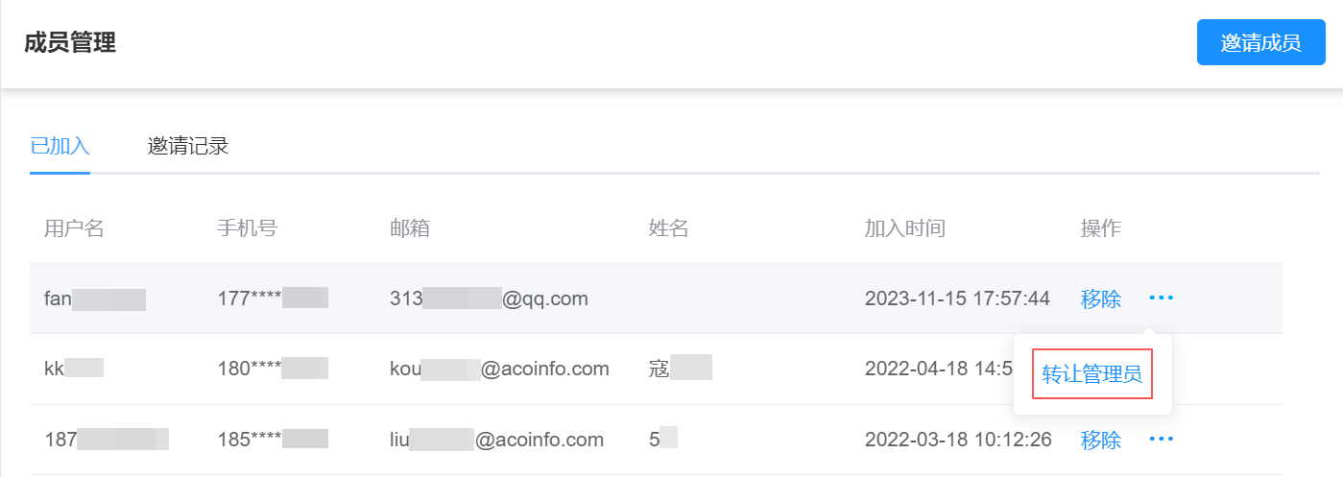This screenshot has height=477, width=1343.
Task: Click the 手机号 column header
Action: pos(247,228)
